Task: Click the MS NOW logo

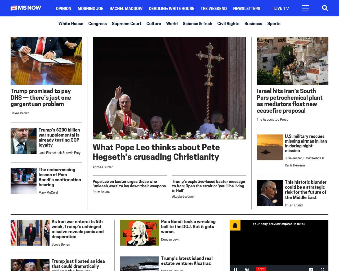Action: [26, 8]
